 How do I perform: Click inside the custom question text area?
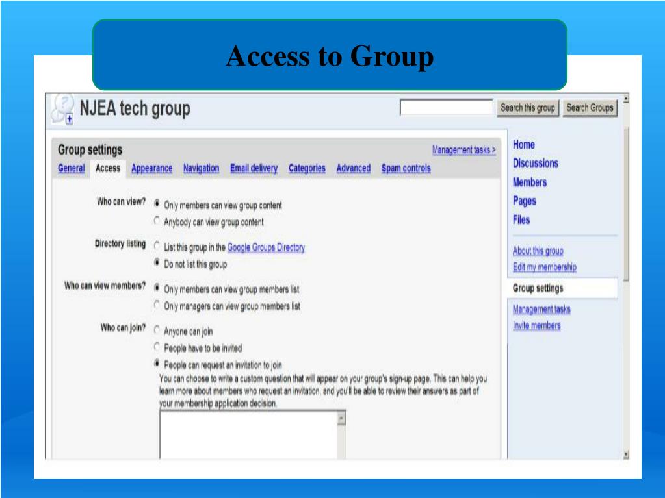click(x=248, y=435)
